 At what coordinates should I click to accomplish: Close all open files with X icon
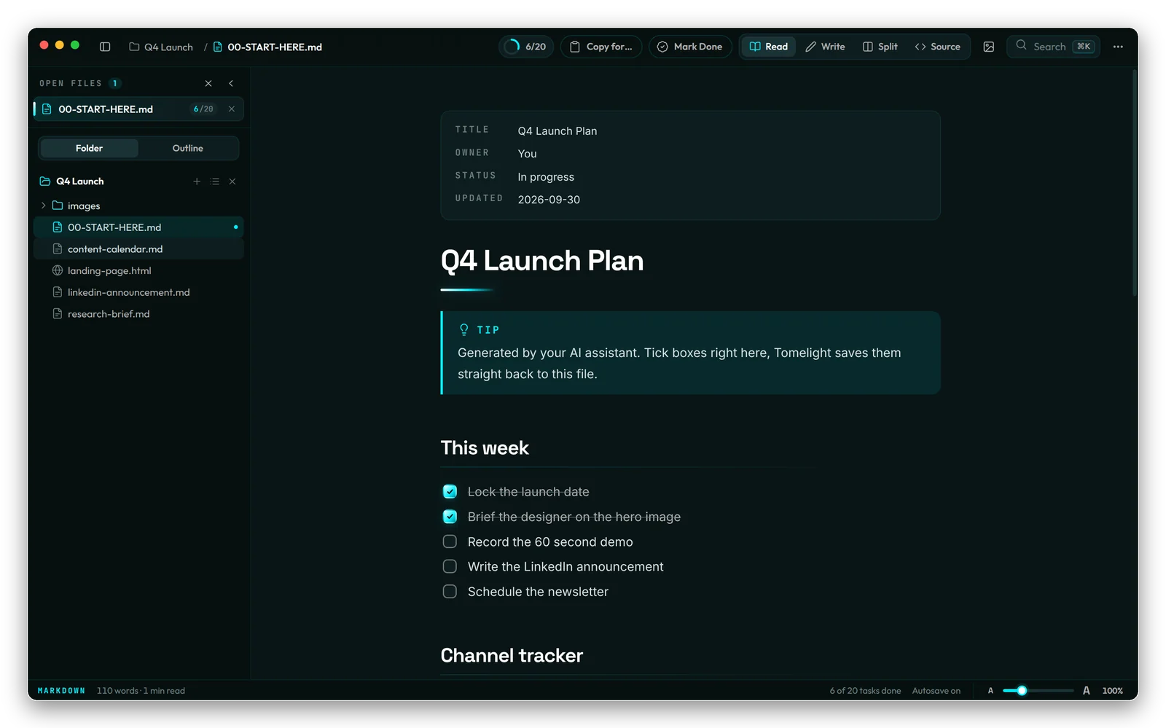click(x=208, y=83)
